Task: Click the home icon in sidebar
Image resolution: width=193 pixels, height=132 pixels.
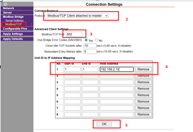Action: coord(5,4)
